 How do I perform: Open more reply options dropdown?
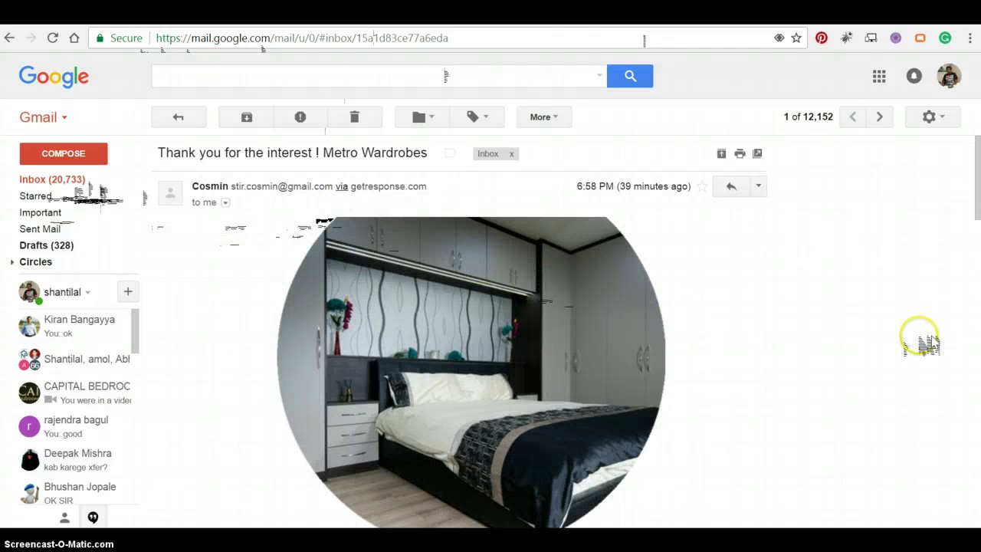(x=758, y=186)
